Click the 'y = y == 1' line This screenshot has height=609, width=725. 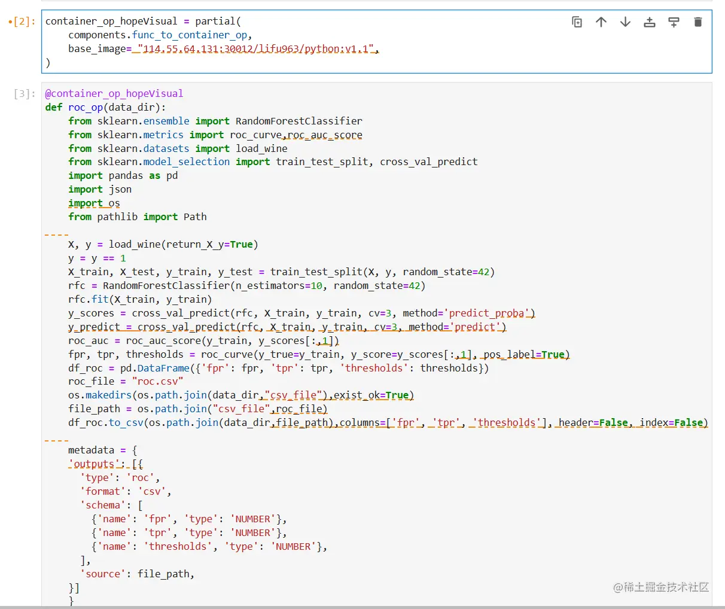(x=97, y=258)
